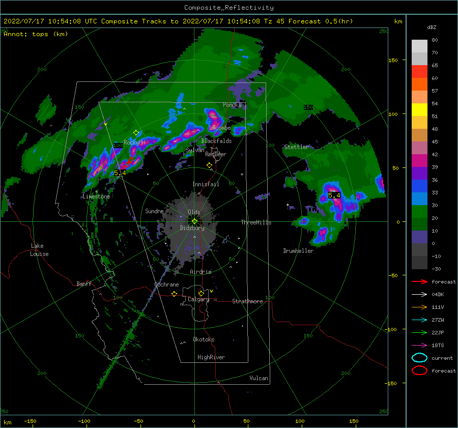Viewport: 458px width, 428px height.
Task: Click the Limestone label on the map
Action: (96, 196)
